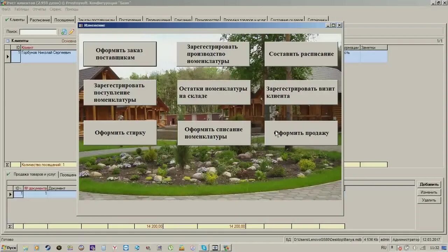Open Steam from the taskbar
Viewport: 448px width, 252px height.
click(x=48, y=248)
